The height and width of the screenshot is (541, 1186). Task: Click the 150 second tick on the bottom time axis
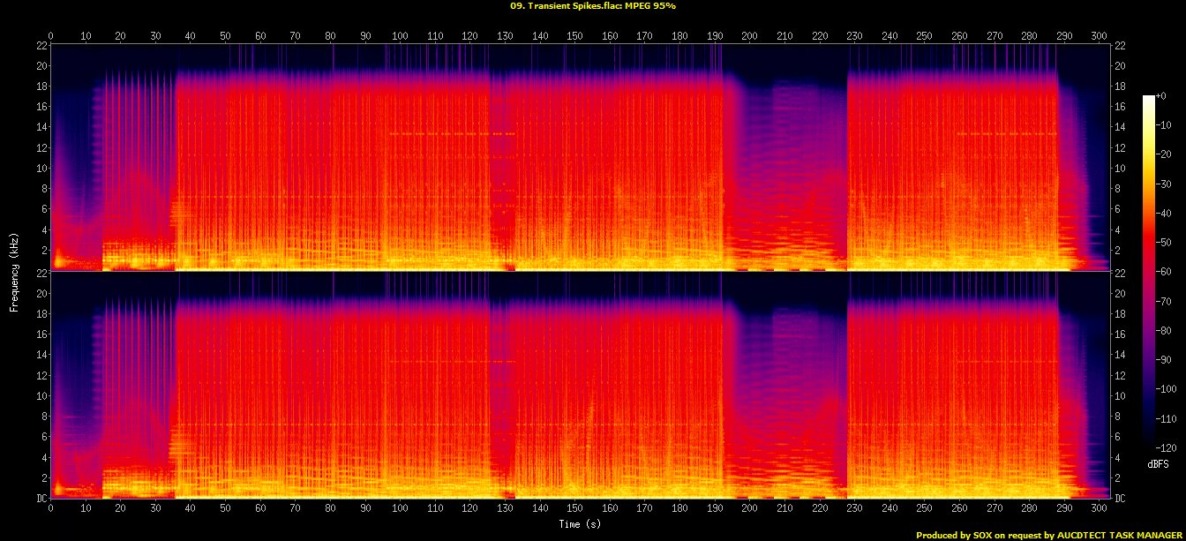point(574,509)
